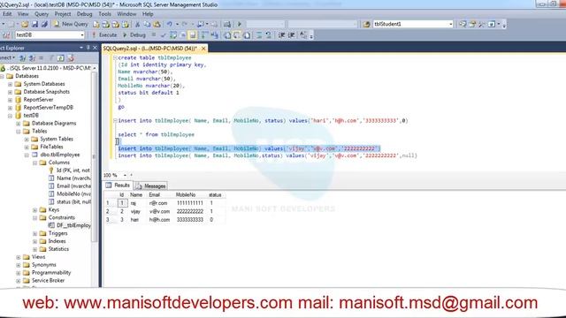Click the Decrease Indent icon
Screen dimensions: 566x318
click(281, 35)
